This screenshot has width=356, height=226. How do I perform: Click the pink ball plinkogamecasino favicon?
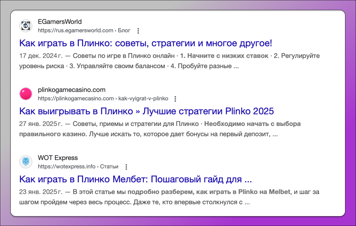(26, 94)
